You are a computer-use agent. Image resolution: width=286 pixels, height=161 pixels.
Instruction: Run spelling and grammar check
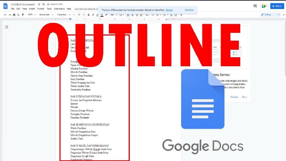click(x=19, y=15)
